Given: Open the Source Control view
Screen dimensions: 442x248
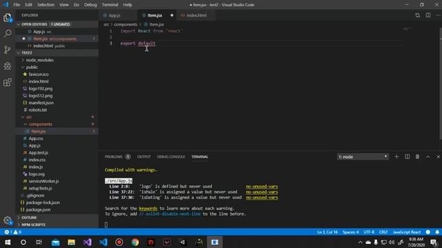Looking at the screenshot, I should (8, 50).
